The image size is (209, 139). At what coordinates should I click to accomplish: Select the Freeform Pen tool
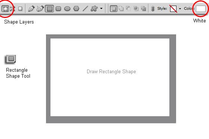40,9
